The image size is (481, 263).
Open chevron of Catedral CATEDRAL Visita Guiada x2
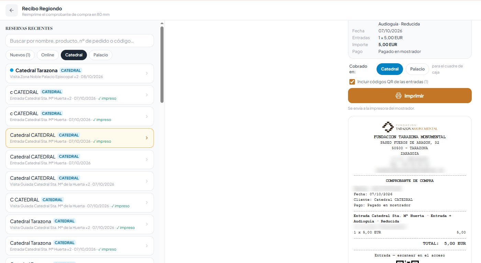tap(147, 181)
